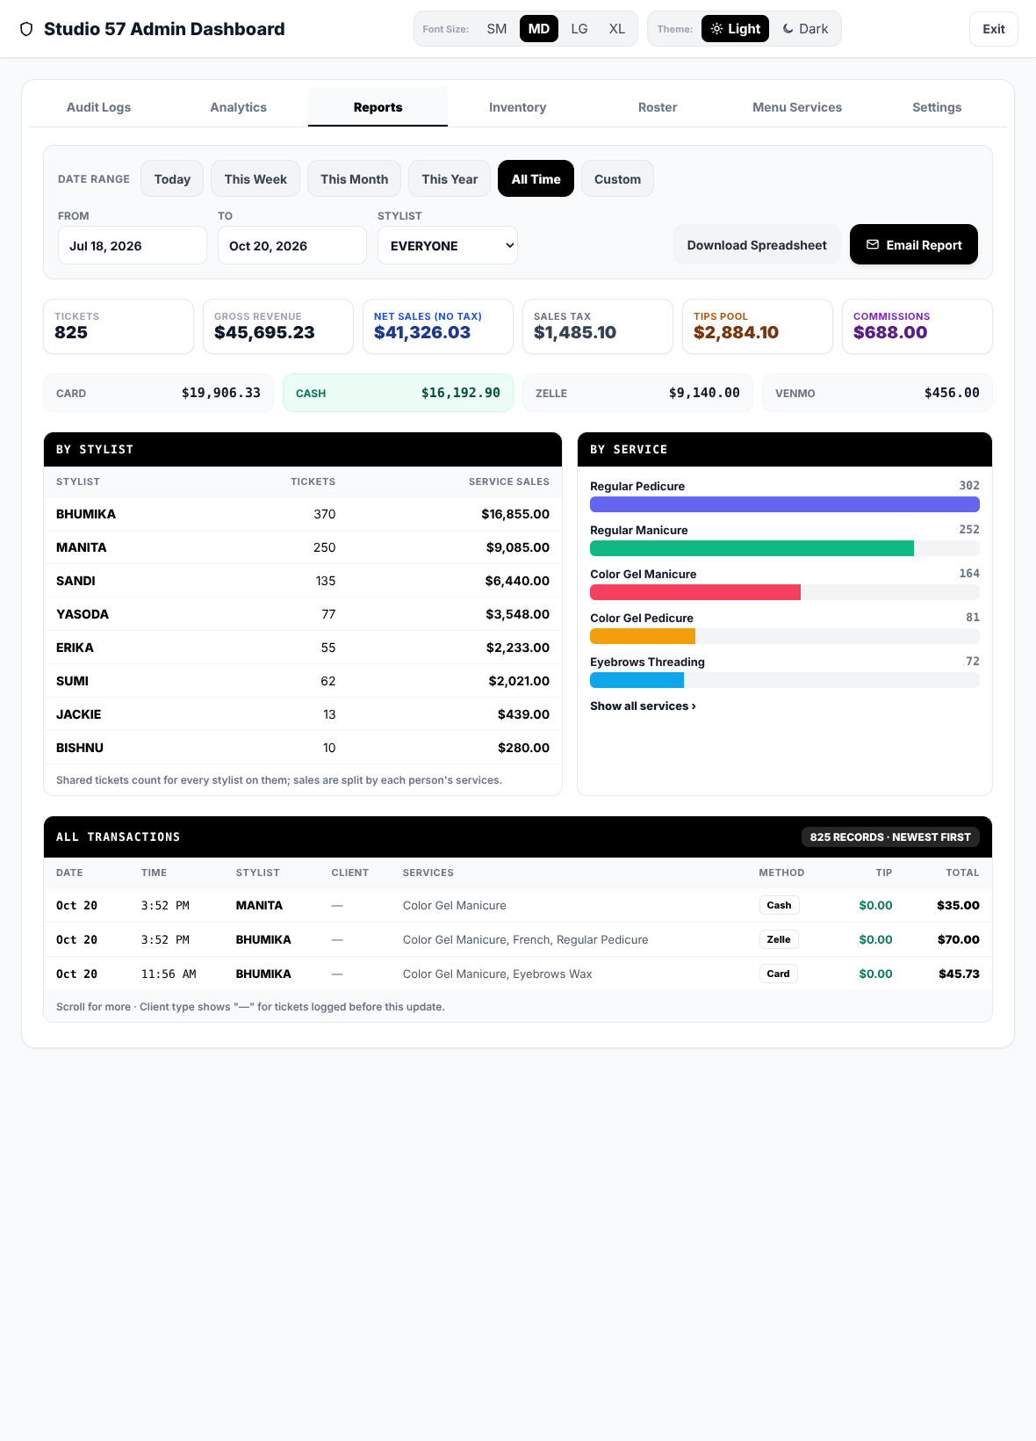Click the envelope icon in Email Report
The width and height of the screenshot is (1036, 1441).
coord(873,244)
